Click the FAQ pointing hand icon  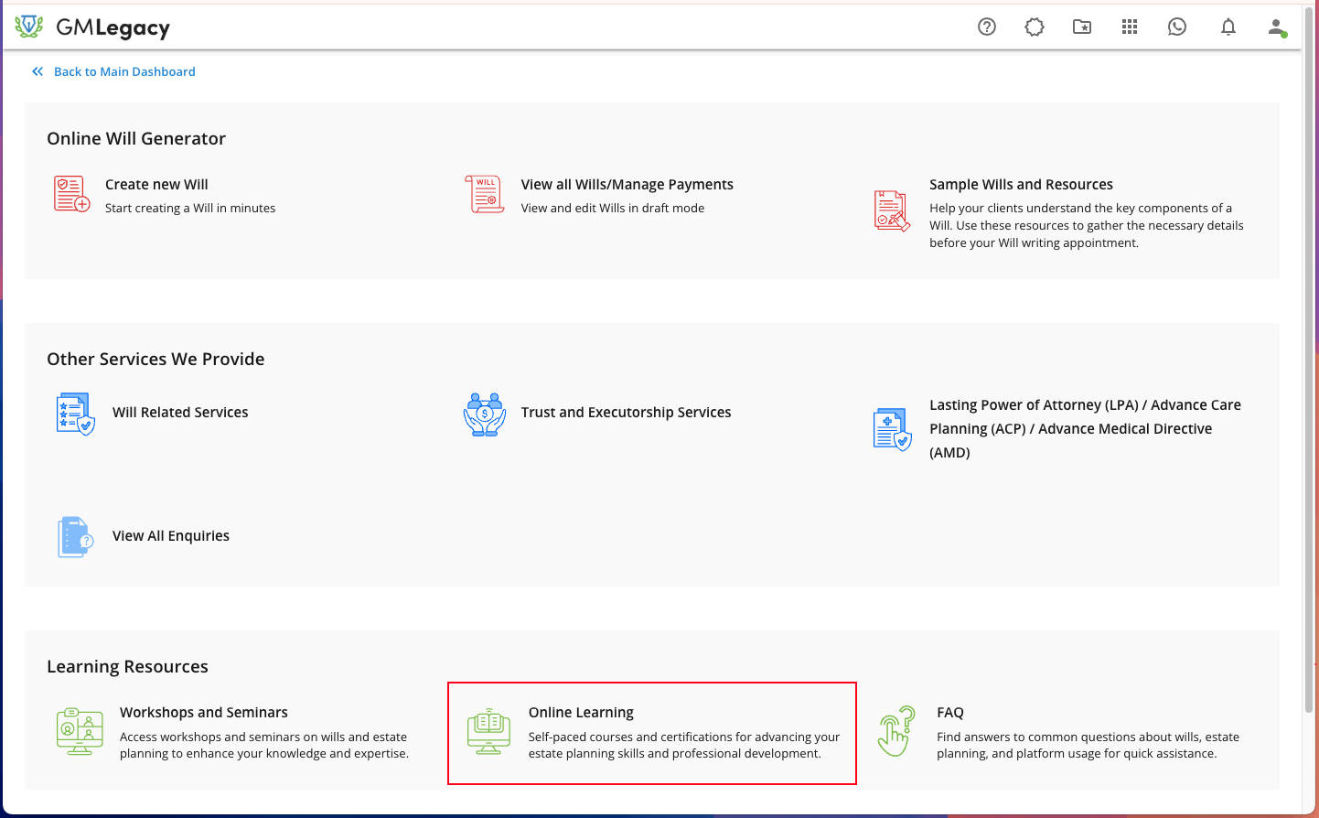896,731
